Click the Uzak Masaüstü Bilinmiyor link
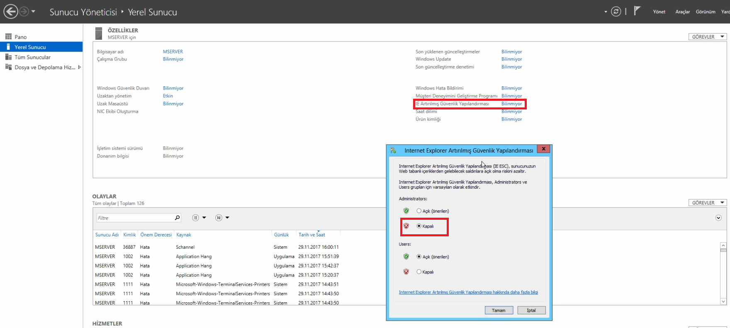This screenshot has height=328, width=730. [x=173, y=104]
